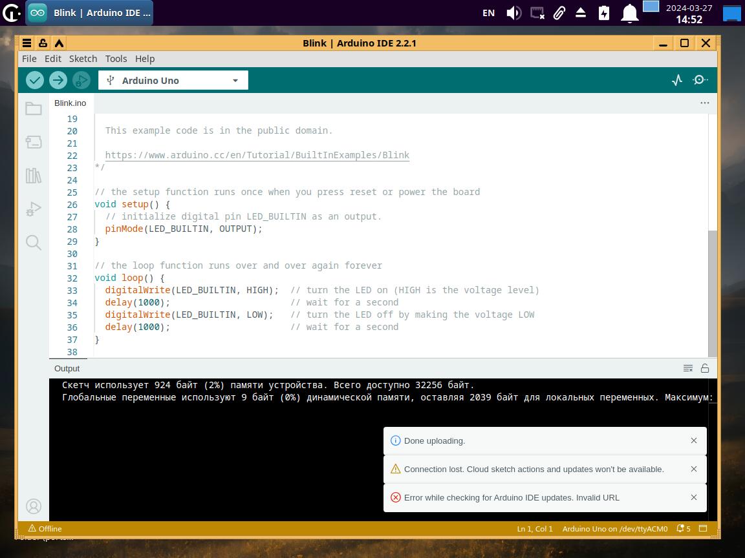This screenshot has width=745, height=558.
Task: Click the pinMode code line
Action: pos(184,229)
